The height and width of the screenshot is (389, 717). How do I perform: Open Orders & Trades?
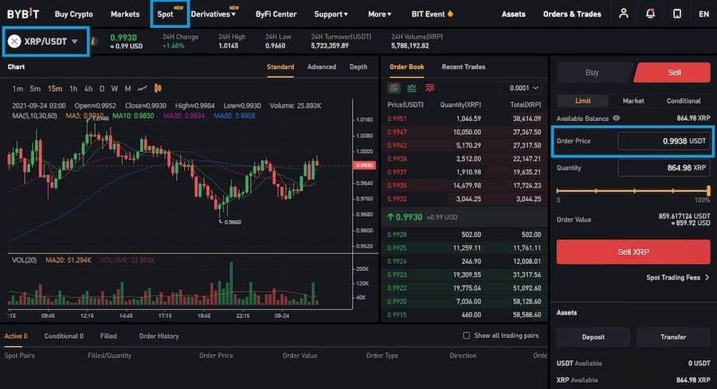(572, 14)
